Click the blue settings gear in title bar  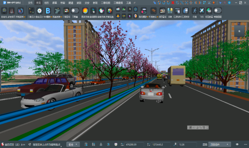(x=230, y=3)
